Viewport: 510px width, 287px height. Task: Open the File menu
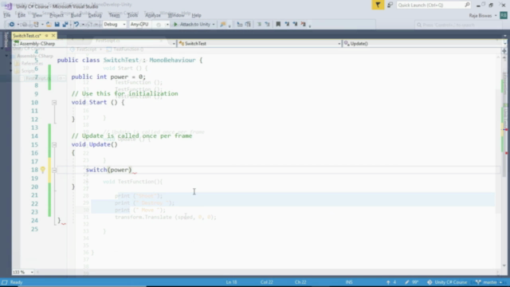pos(7,15)
